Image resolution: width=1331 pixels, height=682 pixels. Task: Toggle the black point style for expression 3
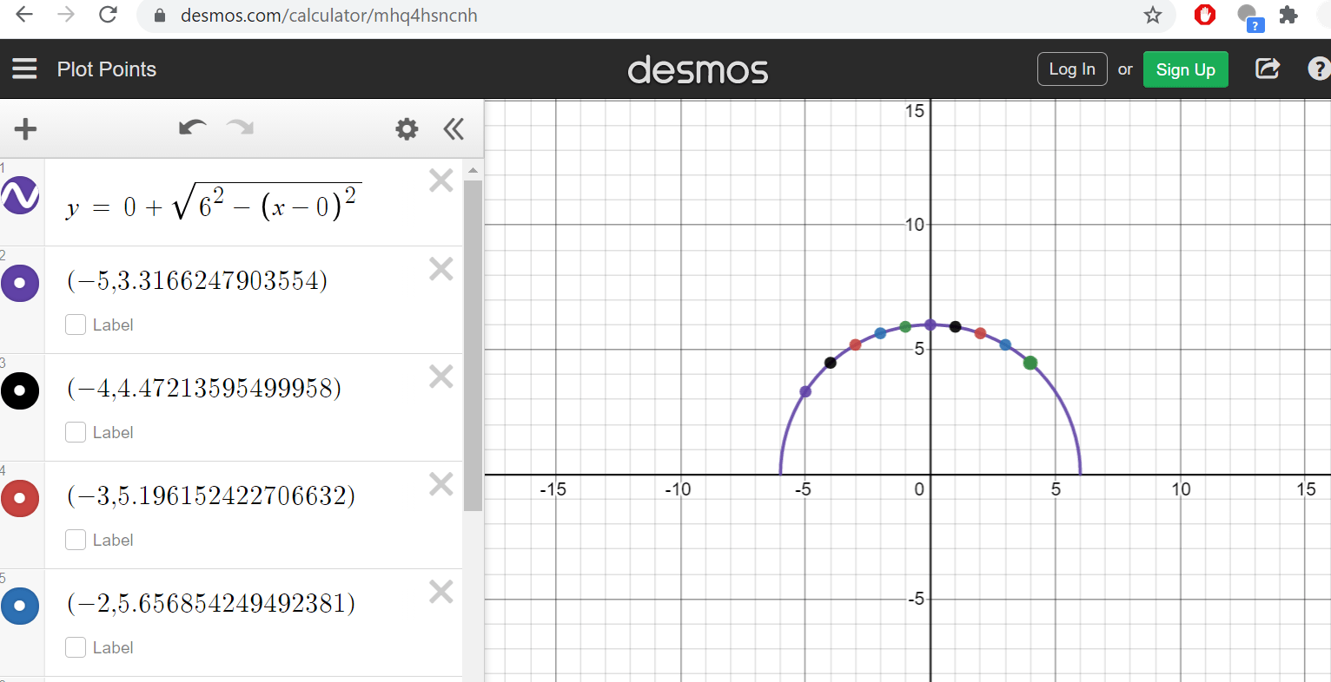(x=20, y=390)
